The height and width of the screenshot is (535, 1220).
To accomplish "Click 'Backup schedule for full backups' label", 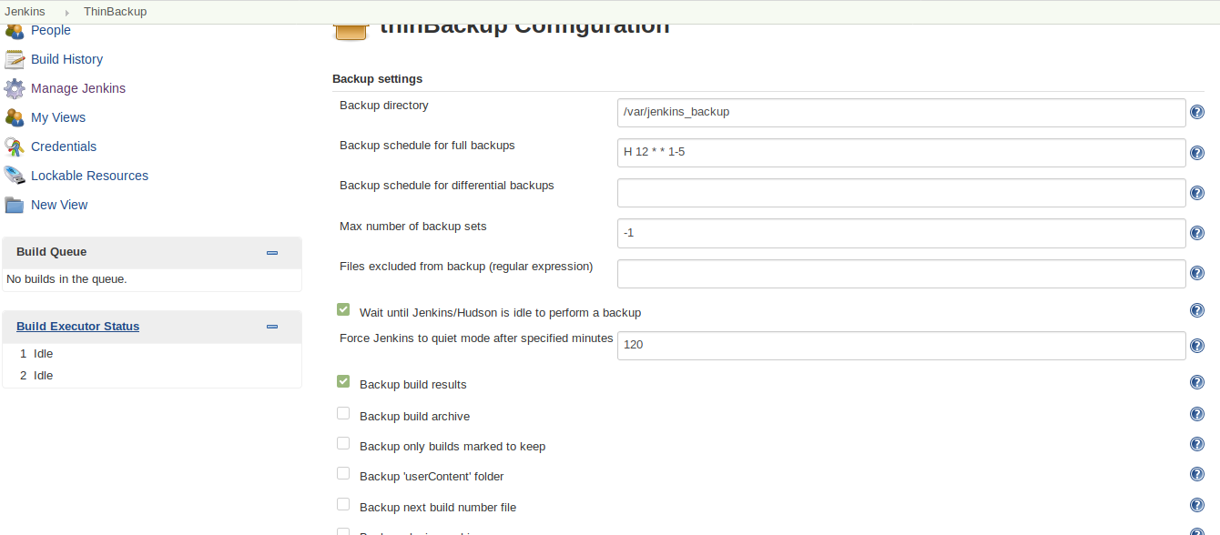I will tap(428, 146).
